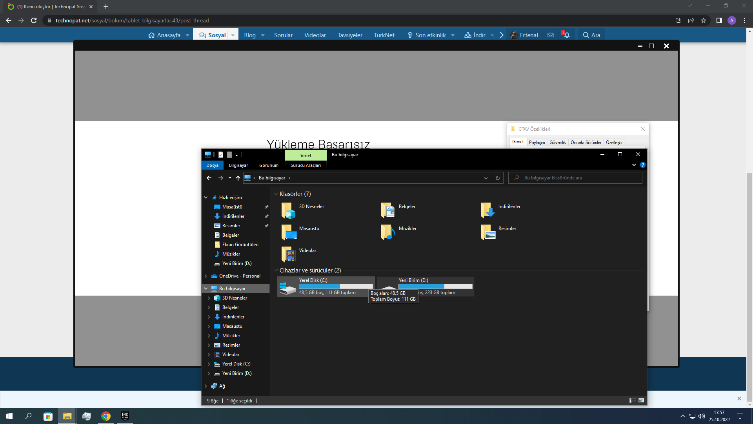
Task: Open the Explorer help question mark icon
Action: (x=642, y=165)
